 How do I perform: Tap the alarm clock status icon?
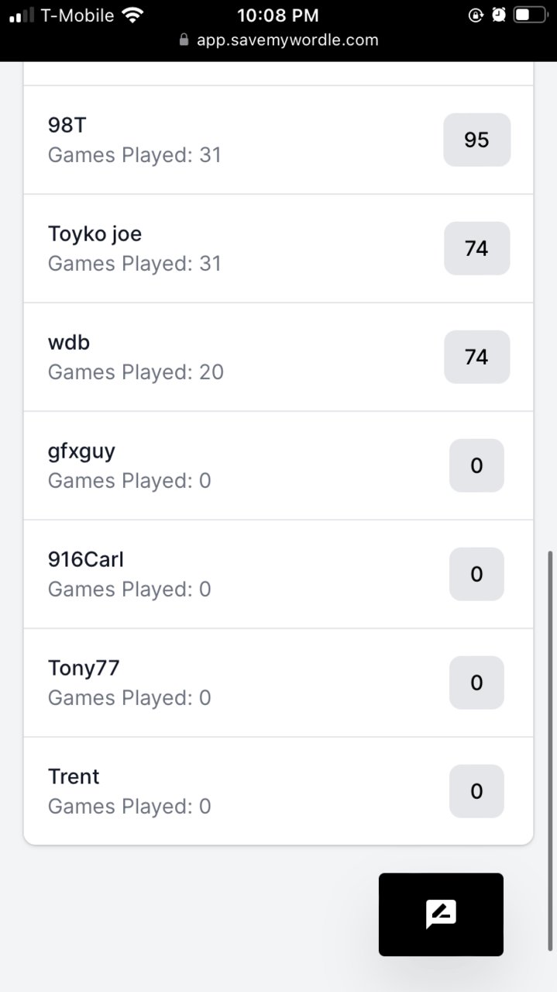coord(499,16)
